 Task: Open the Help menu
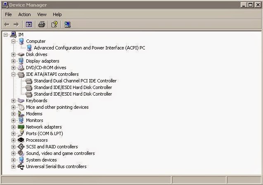(57, 14)
